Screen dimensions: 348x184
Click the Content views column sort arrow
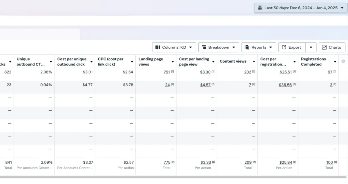(x=254, y=62)
